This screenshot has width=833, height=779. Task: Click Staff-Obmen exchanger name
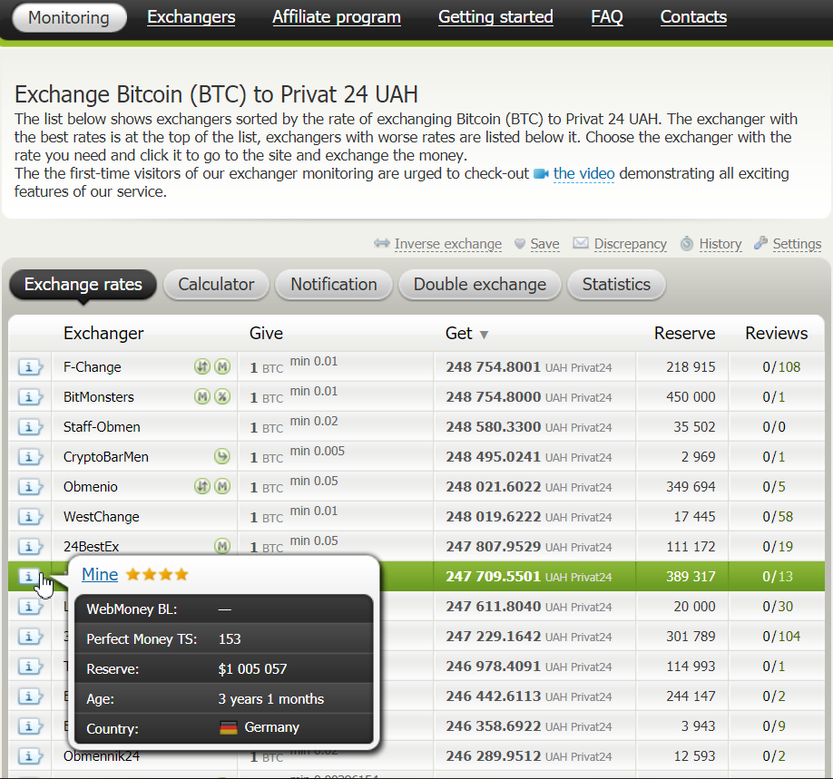(x=102, y=427)
